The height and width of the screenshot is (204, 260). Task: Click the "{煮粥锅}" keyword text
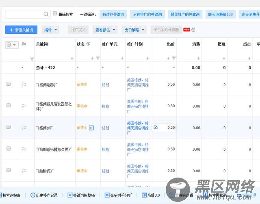45,171
